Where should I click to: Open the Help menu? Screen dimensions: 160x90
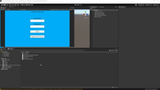click(29, 3)
